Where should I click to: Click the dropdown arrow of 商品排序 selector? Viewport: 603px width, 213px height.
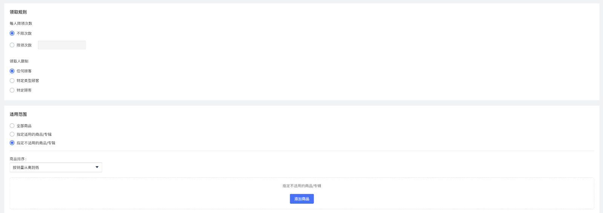97,168
